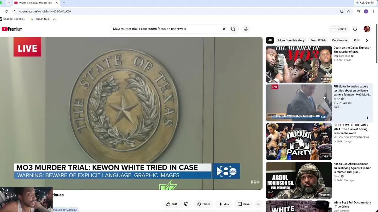Select the Courtrooms chip
Image resolution: width=378 pixels, height=212 pixels.
(340, 40)
